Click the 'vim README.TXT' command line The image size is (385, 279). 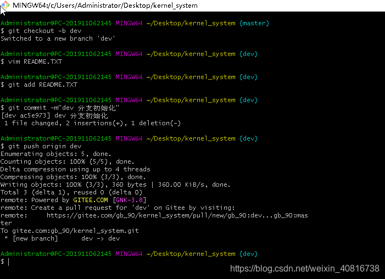[x=31, y=62]
